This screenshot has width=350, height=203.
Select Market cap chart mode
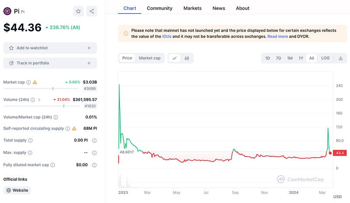click(150, 58)
